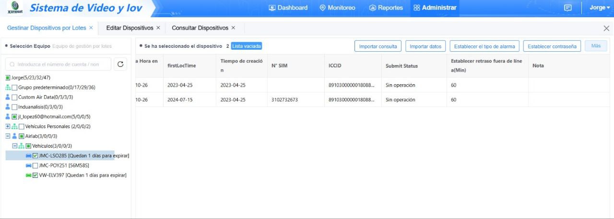Screen dimensions: 614x219
Task: Click the Importar datos button
Action: (x=425, y=46)
